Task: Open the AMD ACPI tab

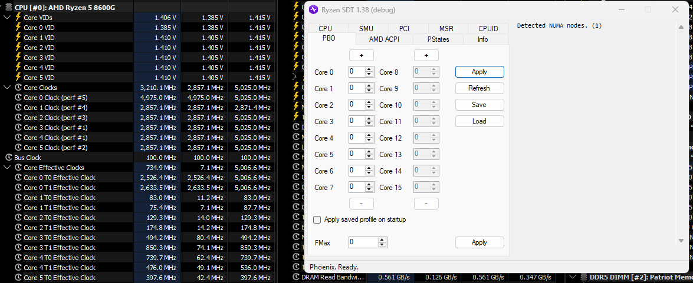Action: pos(384,39)
